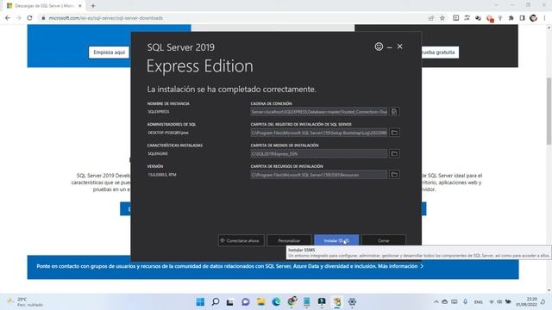The height and width of the screenshot is (310, 552).
Task: Open the SQL Server installation log folder icon
Action: (394, 133)
